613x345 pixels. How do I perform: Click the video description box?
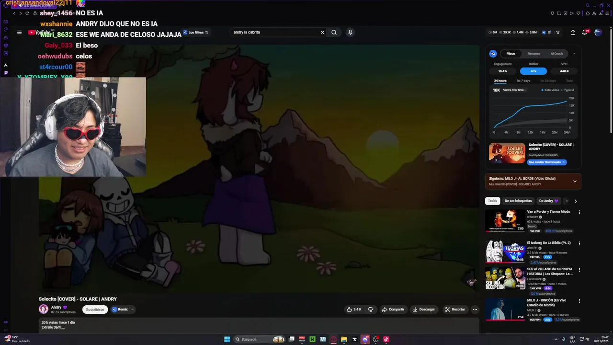(259, 325)
